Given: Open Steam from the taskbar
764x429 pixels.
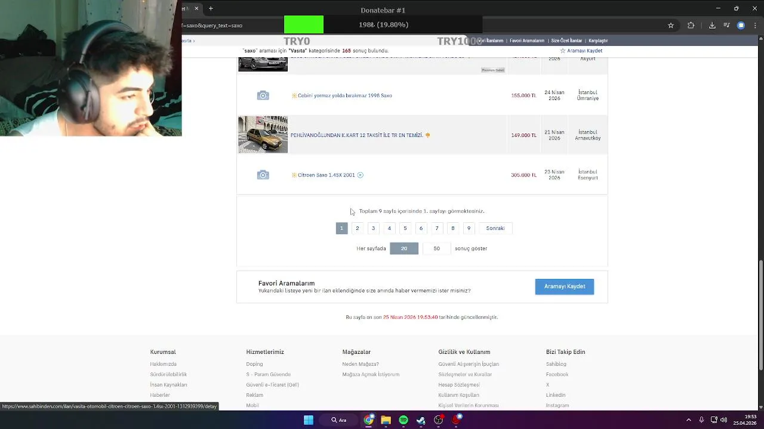Looking at the screenshot, I should pyautogui.click(x=421, y=420).
